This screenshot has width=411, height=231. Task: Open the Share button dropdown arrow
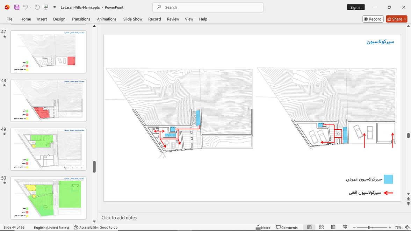405,19
